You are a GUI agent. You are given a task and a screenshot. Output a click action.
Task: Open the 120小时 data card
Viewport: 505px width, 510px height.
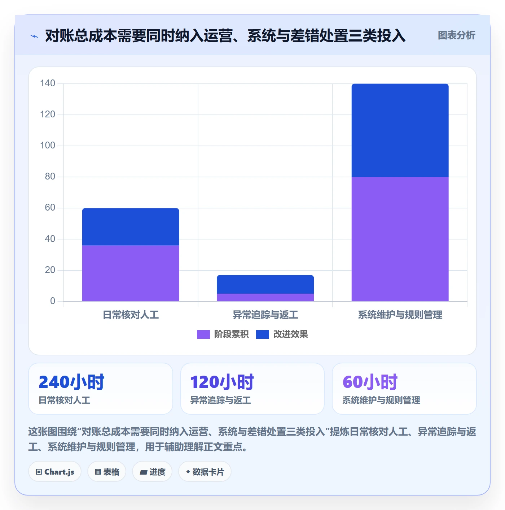tap(252, 389)
